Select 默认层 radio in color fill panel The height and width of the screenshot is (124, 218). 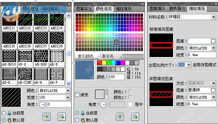(x=77, y=120)
